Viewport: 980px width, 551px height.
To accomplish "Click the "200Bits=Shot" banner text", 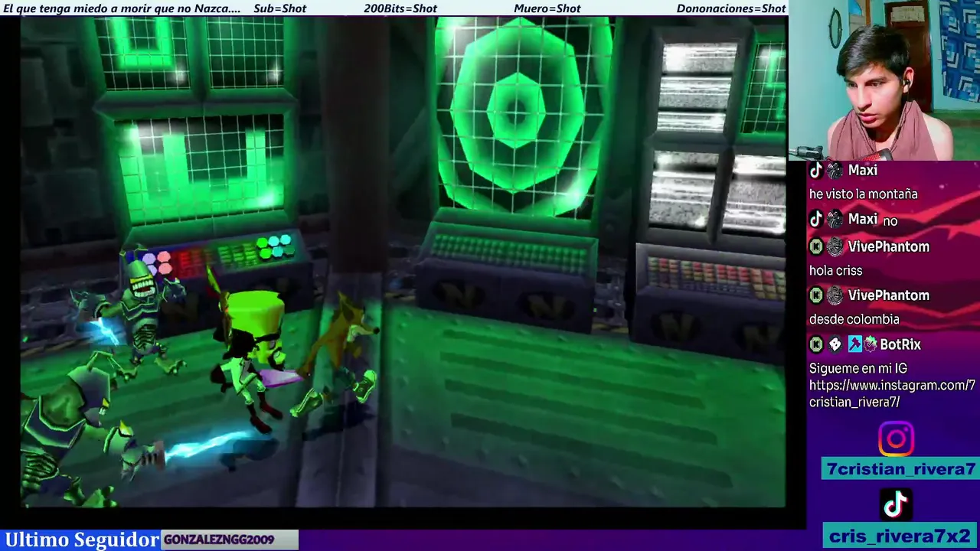I will (x=400, y=8).
